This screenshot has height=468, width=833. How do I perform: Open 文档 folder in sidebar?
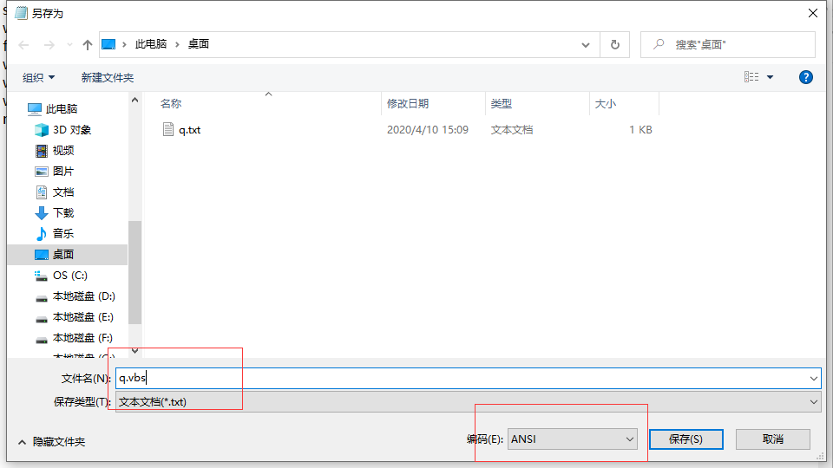[x=54, y=192]
